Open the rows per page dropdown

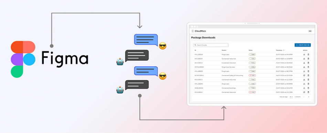(291, 97)
